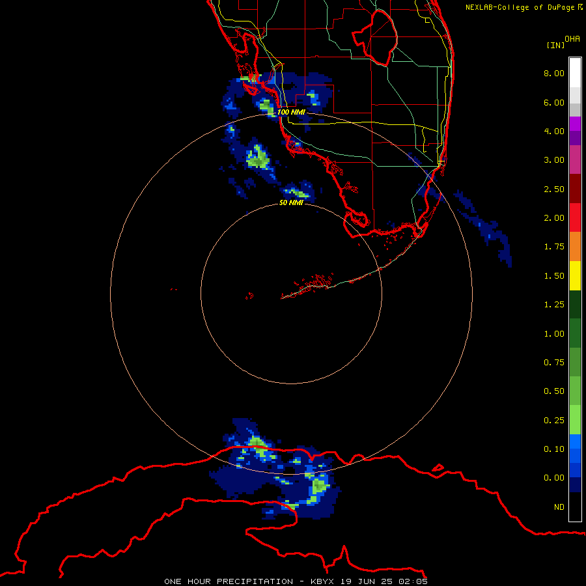Click the 1.50 legend value
Screen dimensions: 586x586
tap(554, 276)
